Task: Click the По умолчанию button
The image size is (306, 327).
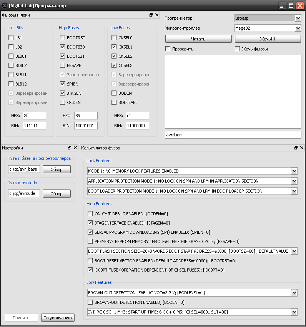Action: tap(58, 318)
